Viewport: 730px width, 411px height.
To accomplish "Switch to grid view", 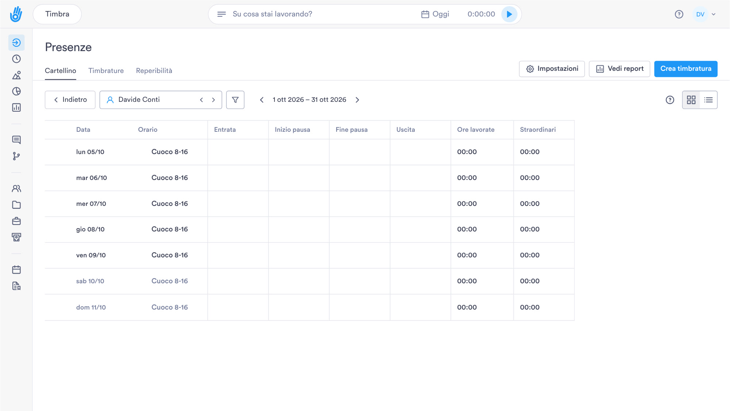I will tap(691, 100).
